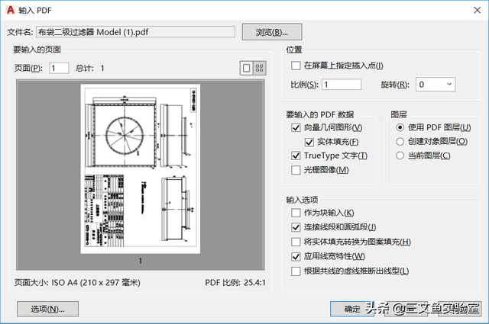
Task: Open the 旋转 rotation dropdown
Action: pyautogui.click(x=436, y=85)
